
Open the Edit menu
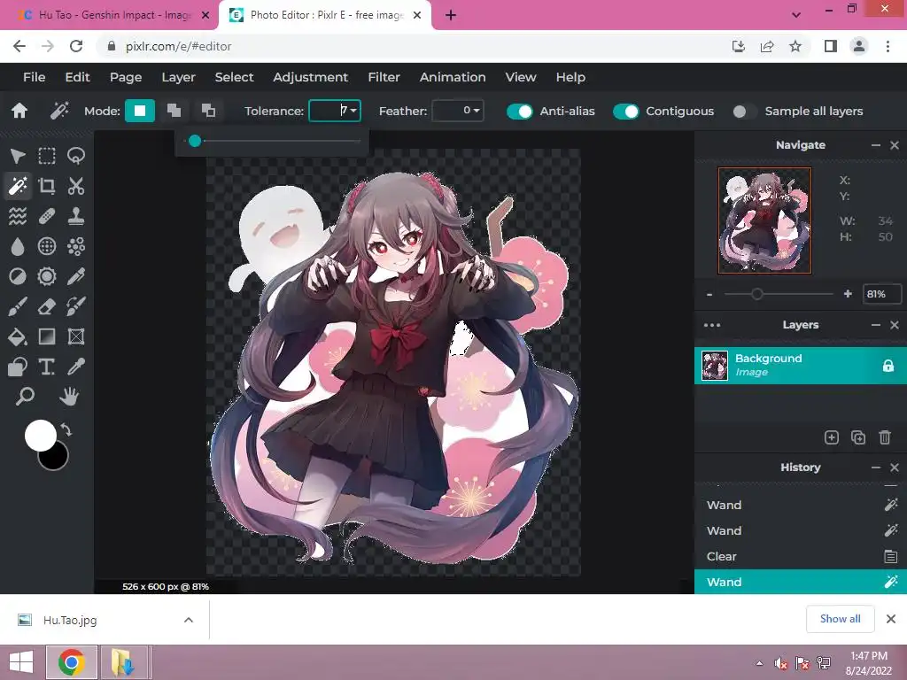78,77
